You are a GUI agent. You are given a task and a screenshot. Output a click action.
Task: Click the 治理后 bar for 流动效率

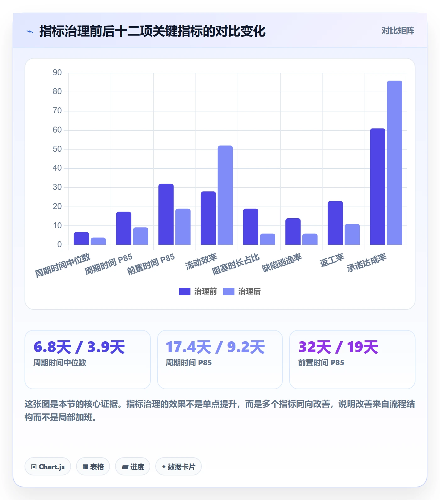click(x=225, y=195)
